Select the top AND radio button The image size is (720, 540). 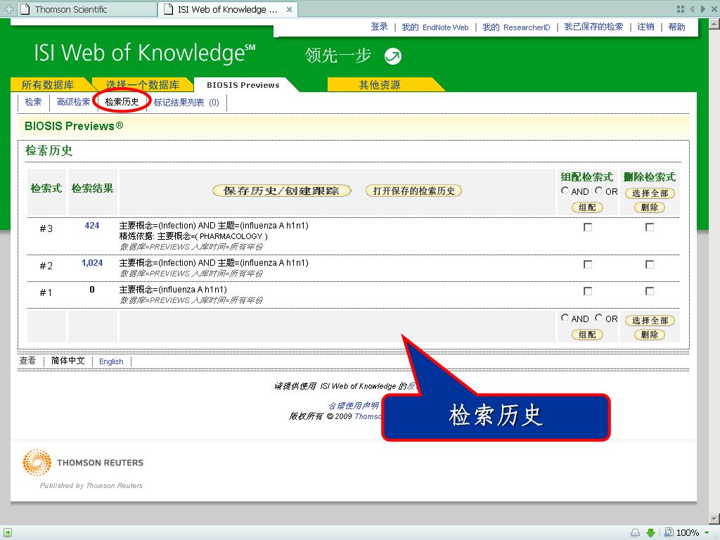point(565,190)
